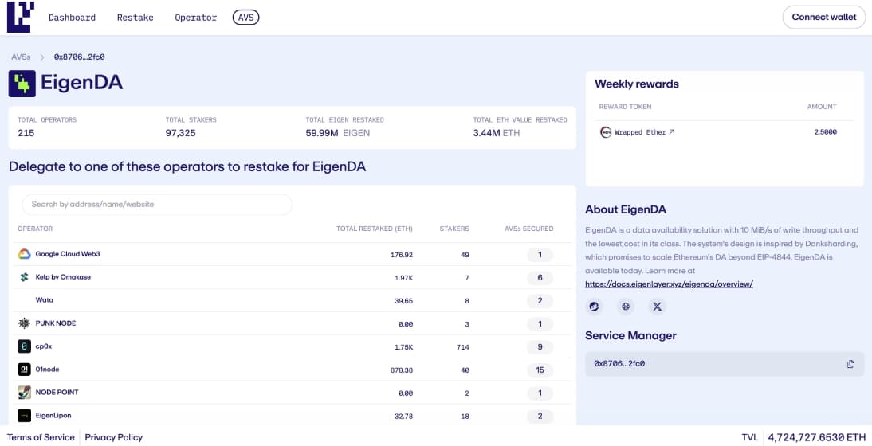Click the first social icon under About EigenDA
Screen dimensions: 872x446
click(595, 307)
